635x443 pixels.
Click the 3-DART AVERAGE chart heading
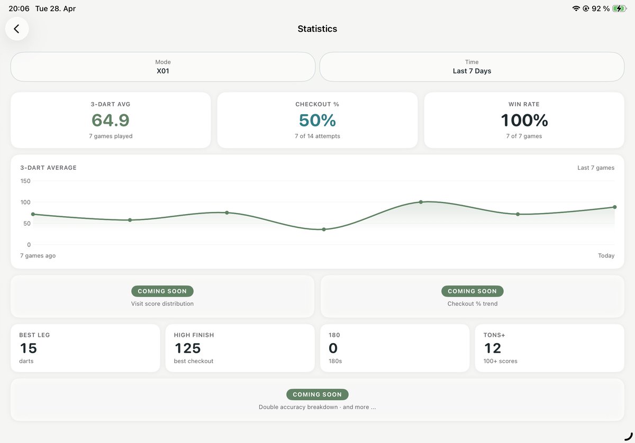(x=49, y=168)
